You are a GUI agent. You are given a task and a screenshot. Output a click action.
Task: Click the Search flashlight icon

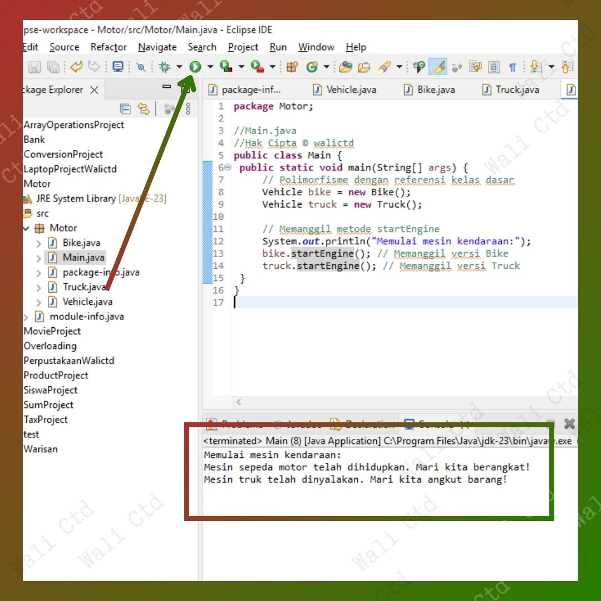tap(384, 67)
